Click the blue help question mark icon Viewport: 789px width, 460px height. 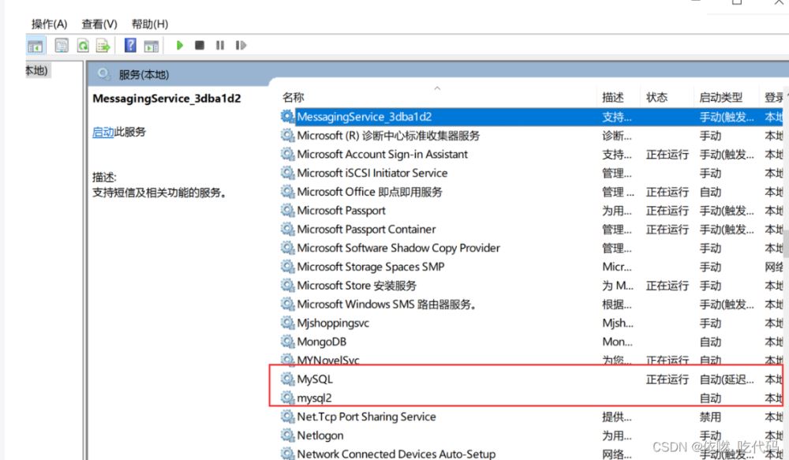tap(130, 45)
